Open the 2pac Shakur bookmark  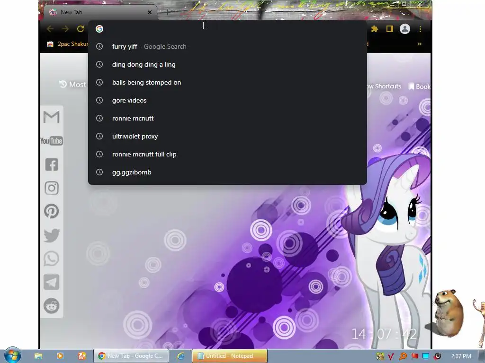click(x=67, y=44)
